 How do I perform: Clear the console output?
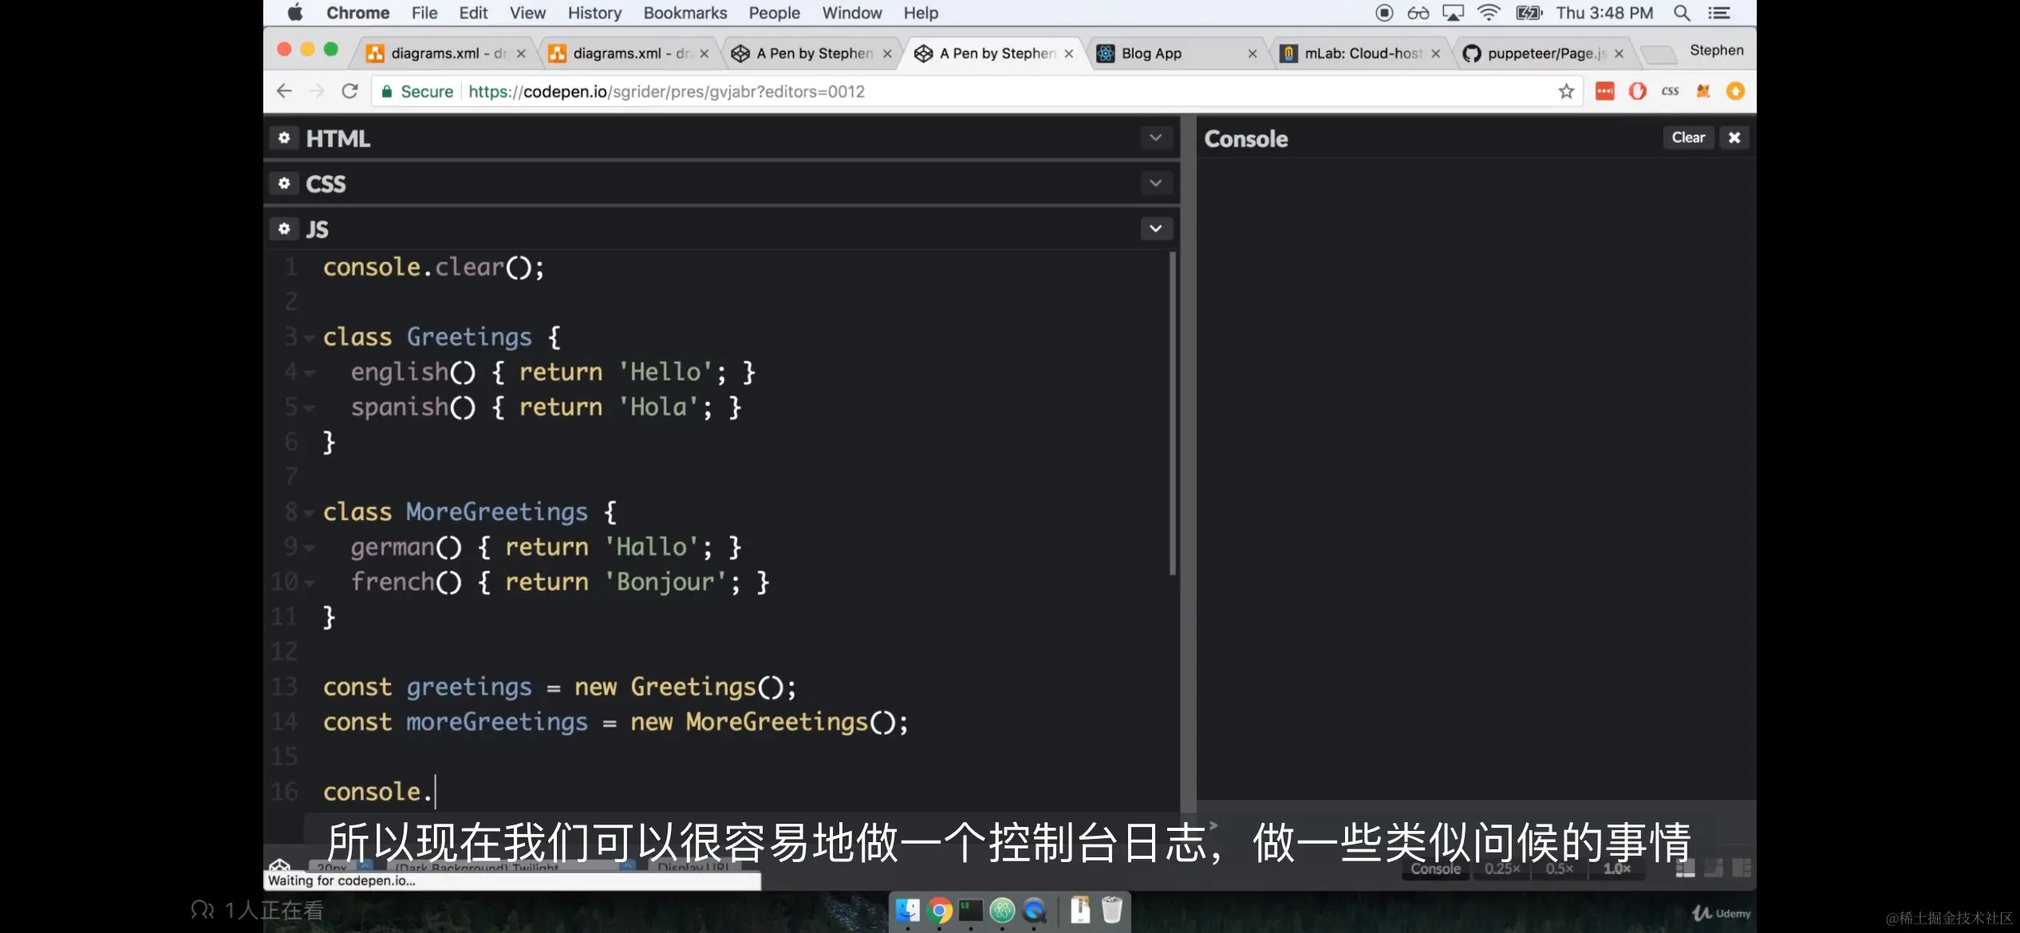(1687, 138)
